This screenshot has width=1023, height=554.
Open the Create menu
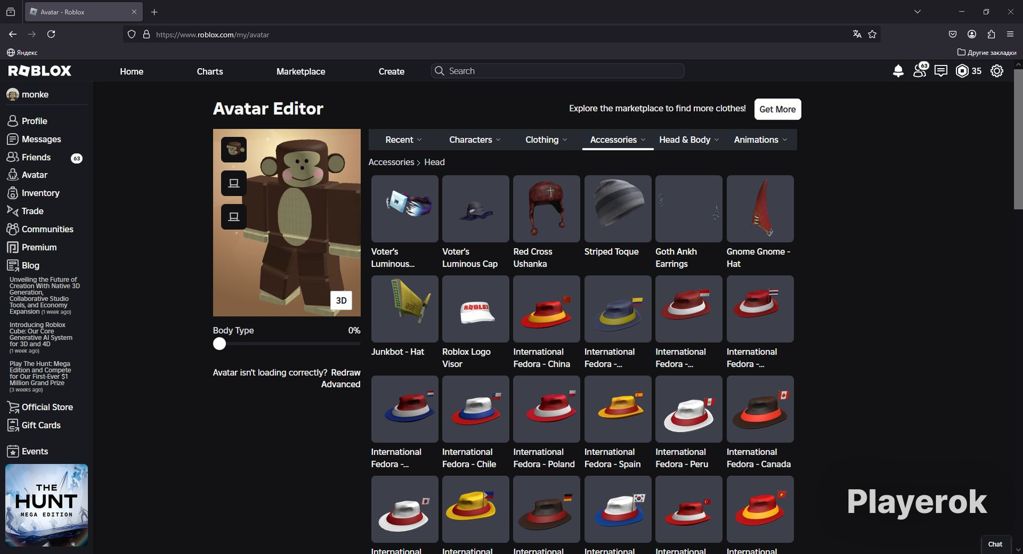point(391,71)
